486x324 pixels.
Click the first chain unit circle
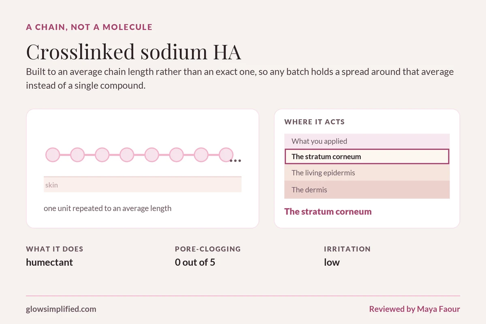click(52, 155)
